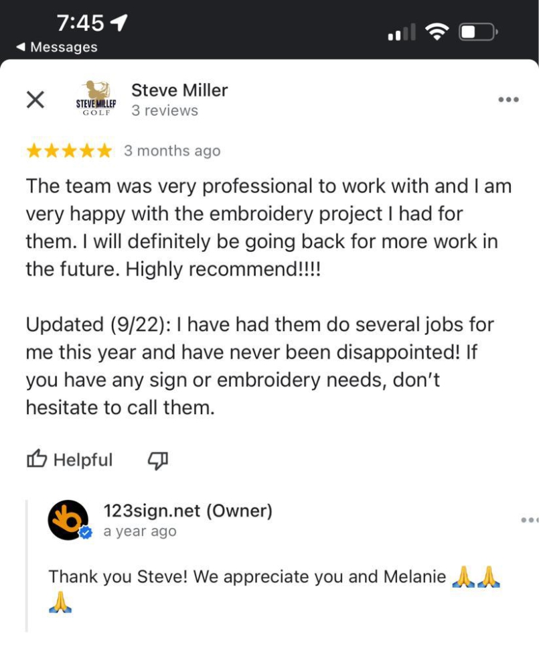The width and height of the screenshot is (539, 670).
Task: Toggle the thumbs-down icon on the review
Action: (x=157, y=460)
